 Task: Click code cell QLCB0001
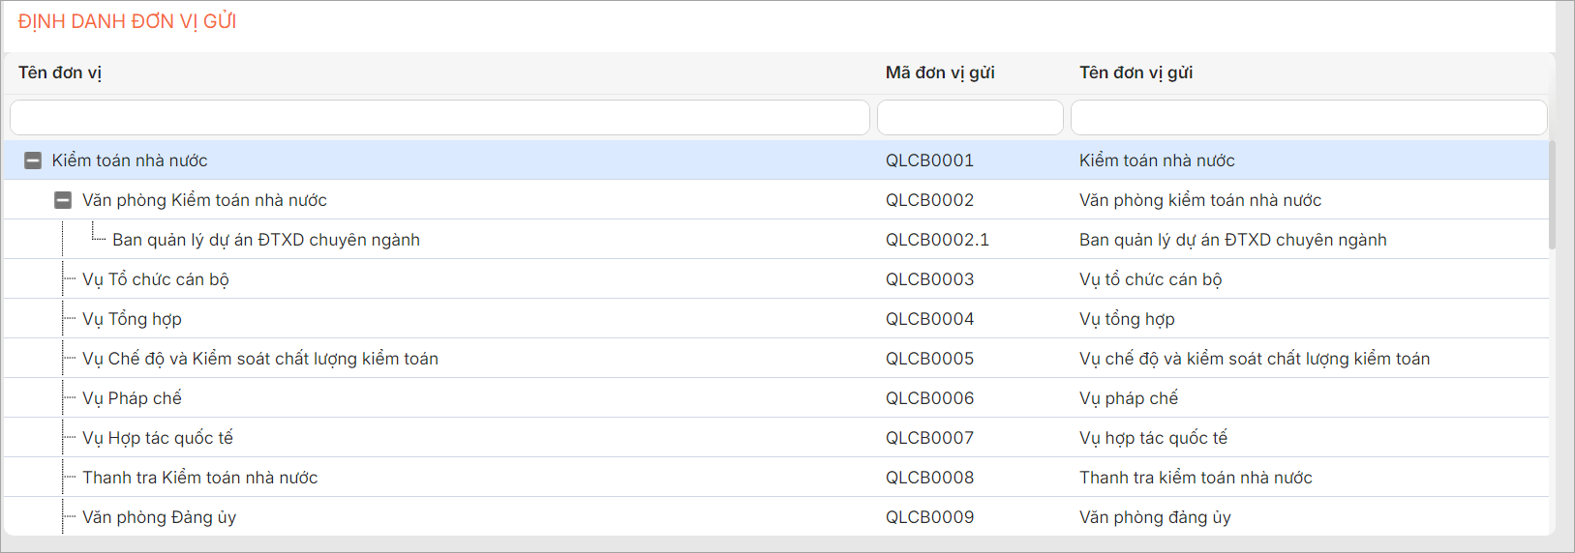coord(929,160)
